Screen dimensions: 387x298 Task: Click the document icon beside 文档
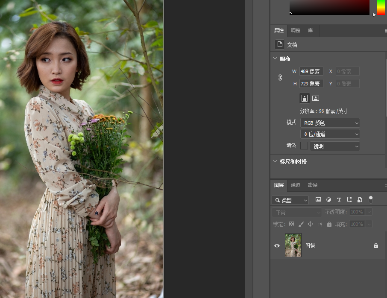[x=280, y=44]
